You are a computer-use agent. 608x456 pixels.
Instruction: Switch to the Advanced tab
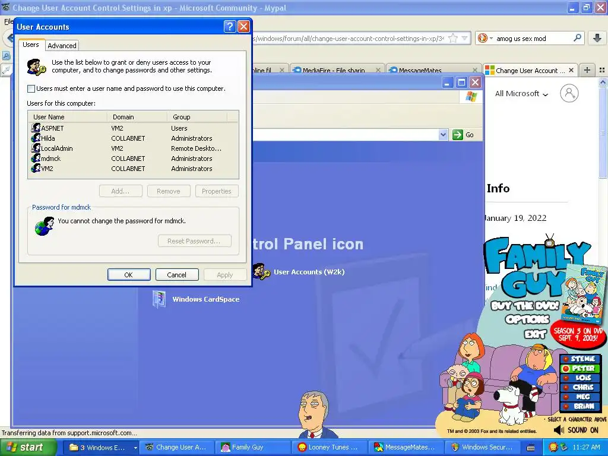(x=62, y=46)
